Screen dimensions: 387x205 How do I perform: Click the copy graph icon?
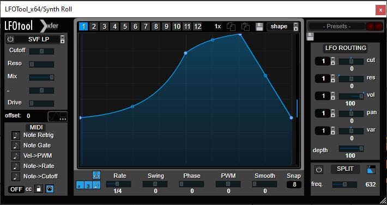(x=231, y=27)
